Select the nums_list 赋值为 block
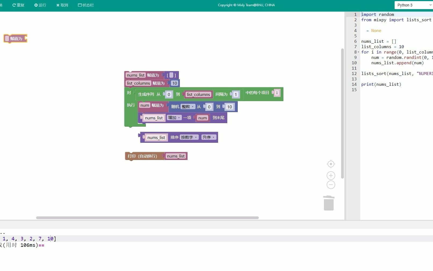Viewport: 433px width, 271px height. click(x=153, y=75)
